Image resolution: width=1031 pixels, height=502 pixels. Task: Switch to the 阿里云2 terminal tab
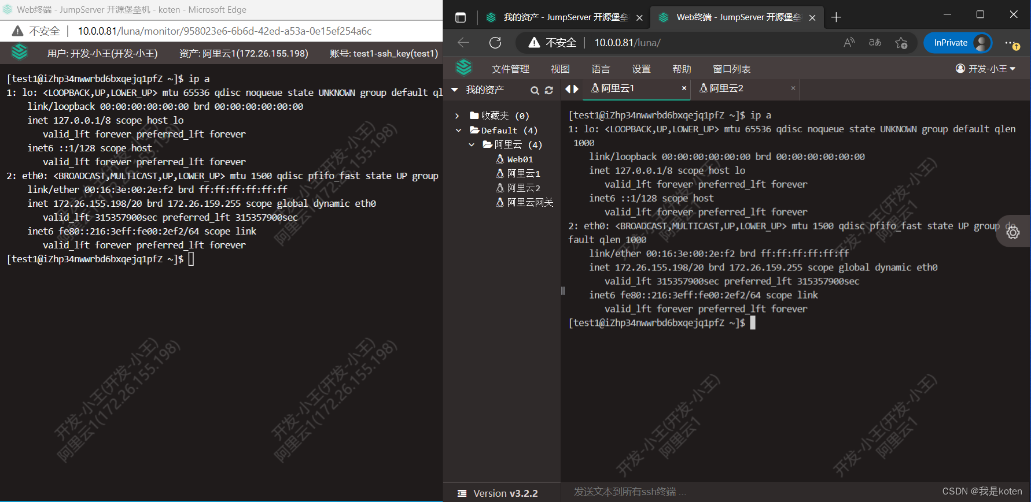click(x=721, y=88)
